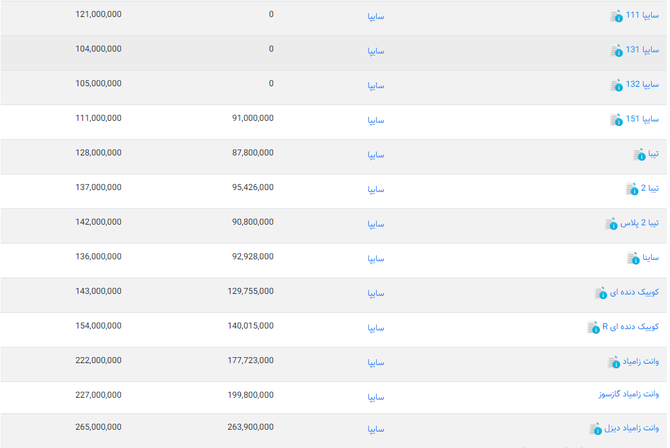Click the info icon next to کوییک دنده ای
Image resolution: width=670 pixels, height=448 pixels.
[601, 293]
